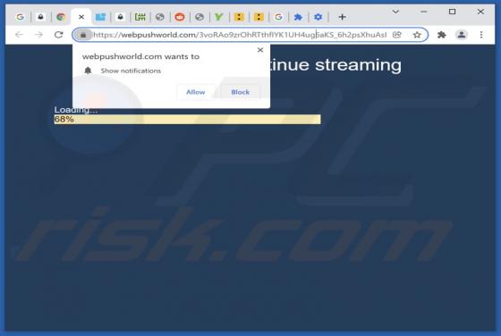Screen dimensions: 501x336
Task: Open the Extensions puzzle-piece toolbar icon
Action: (x=442, y=35)
